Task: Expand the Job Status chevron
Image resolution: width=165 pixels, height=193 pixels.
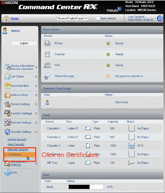Action: pos(36,77)
